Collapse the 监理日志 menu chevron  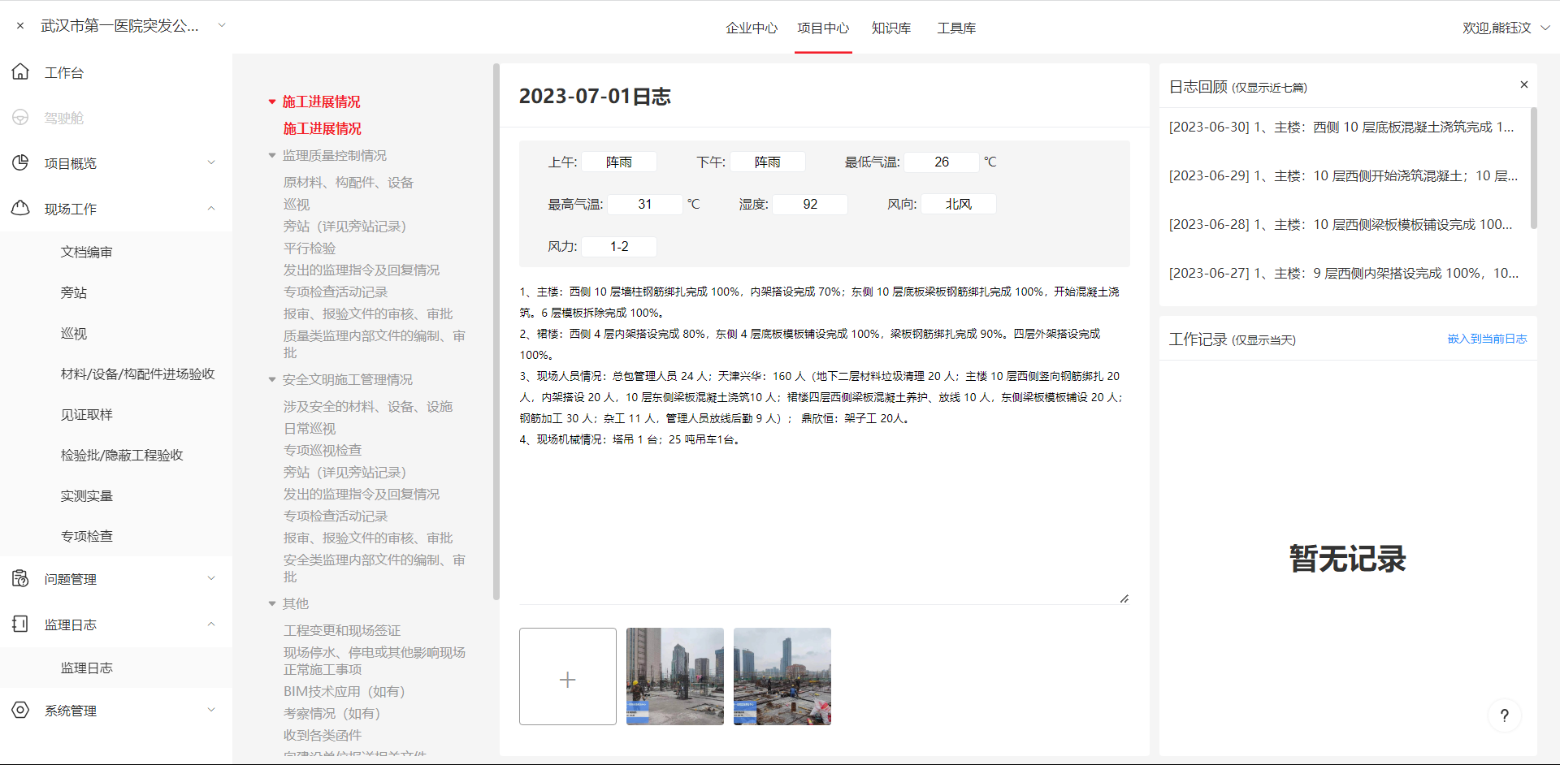pyautogui.click(x=211, y=624)
